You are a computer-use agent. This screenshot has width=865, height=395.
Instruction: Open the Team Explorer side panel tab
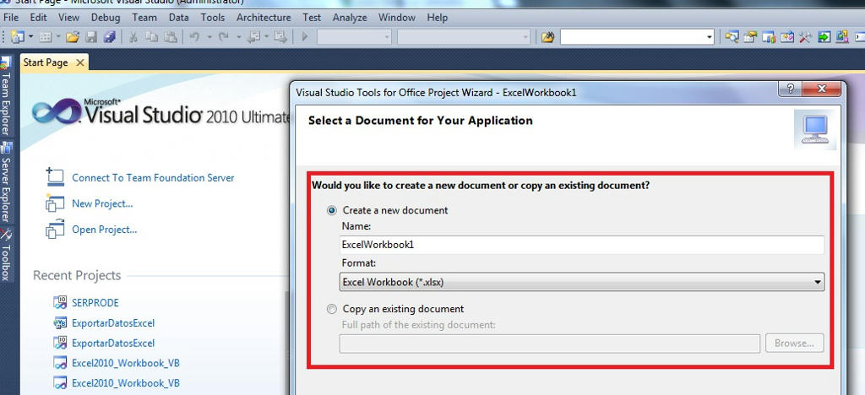coord(6,97)
